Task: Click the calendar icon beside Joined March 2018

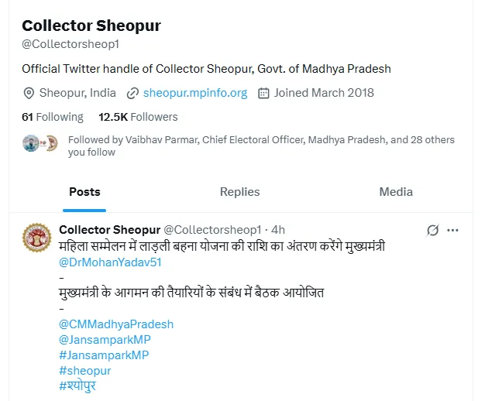Action: [263, 93]
